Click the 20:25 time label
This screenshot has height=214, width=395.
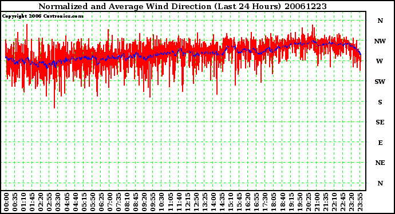point(309,202)
